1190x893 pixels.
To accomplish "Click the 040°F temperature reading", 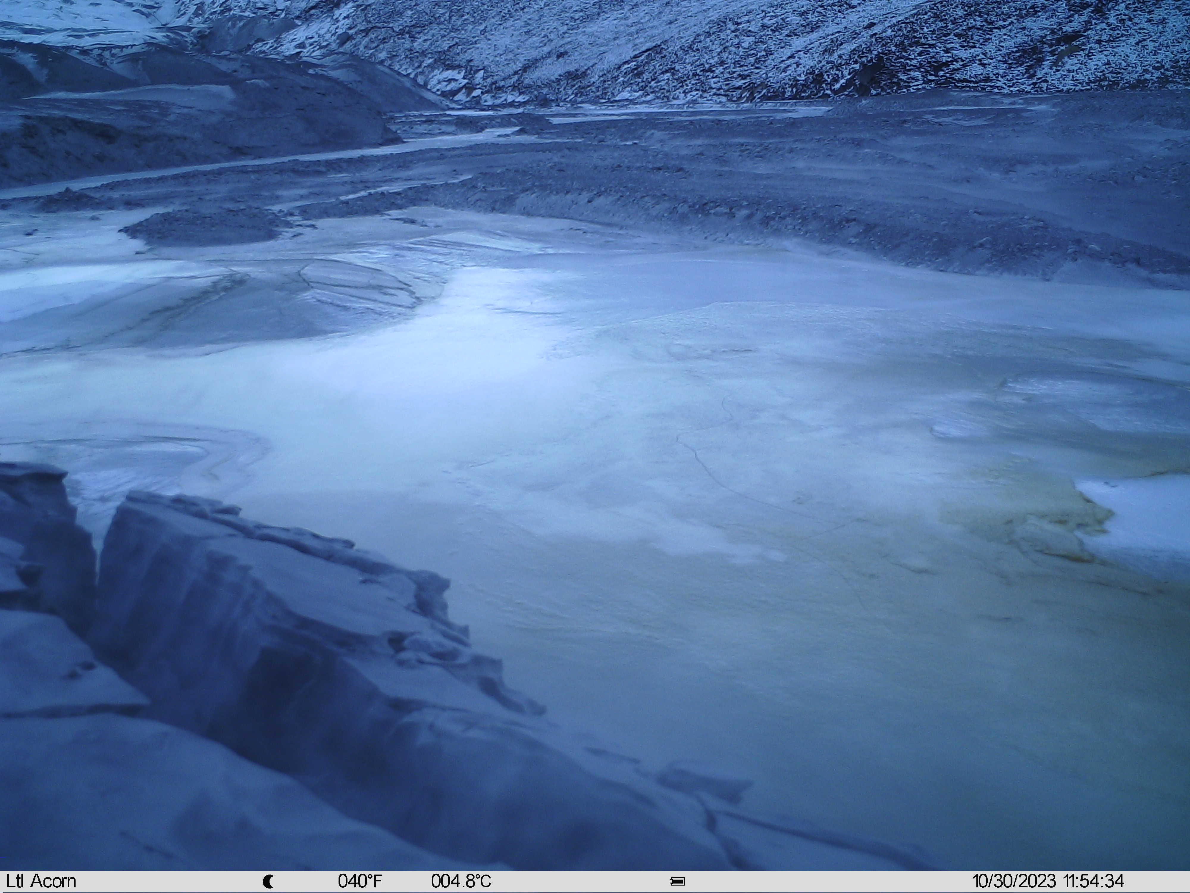I will [x=360, y=881].
